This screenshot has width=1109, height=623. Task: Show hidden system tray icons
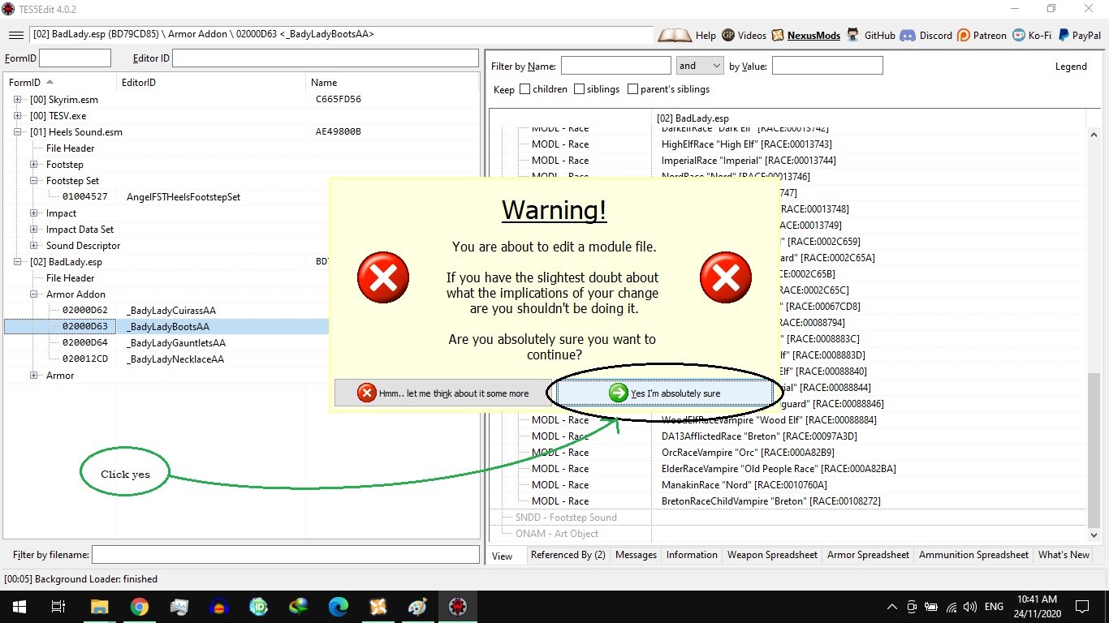click(892, 606)
